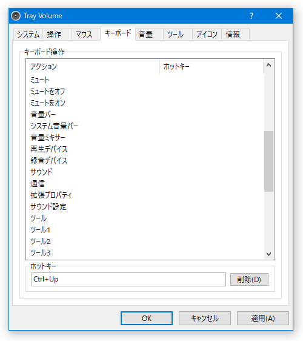
Task: Click the ホットキー column header
Action: tap(211, 67)
